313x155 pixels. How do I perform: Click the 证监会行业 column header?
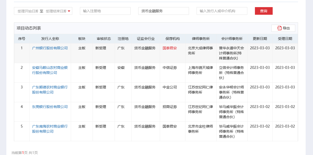[x=146, y=39]
